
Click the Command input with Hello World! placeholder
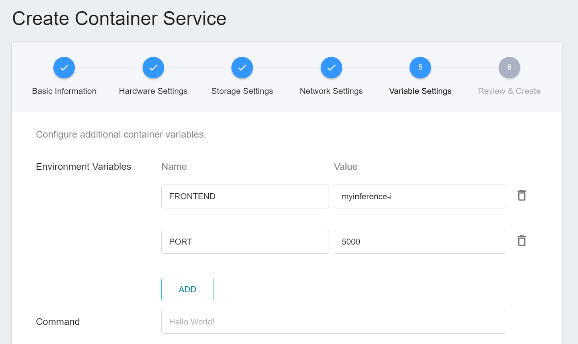pos(333,322)
